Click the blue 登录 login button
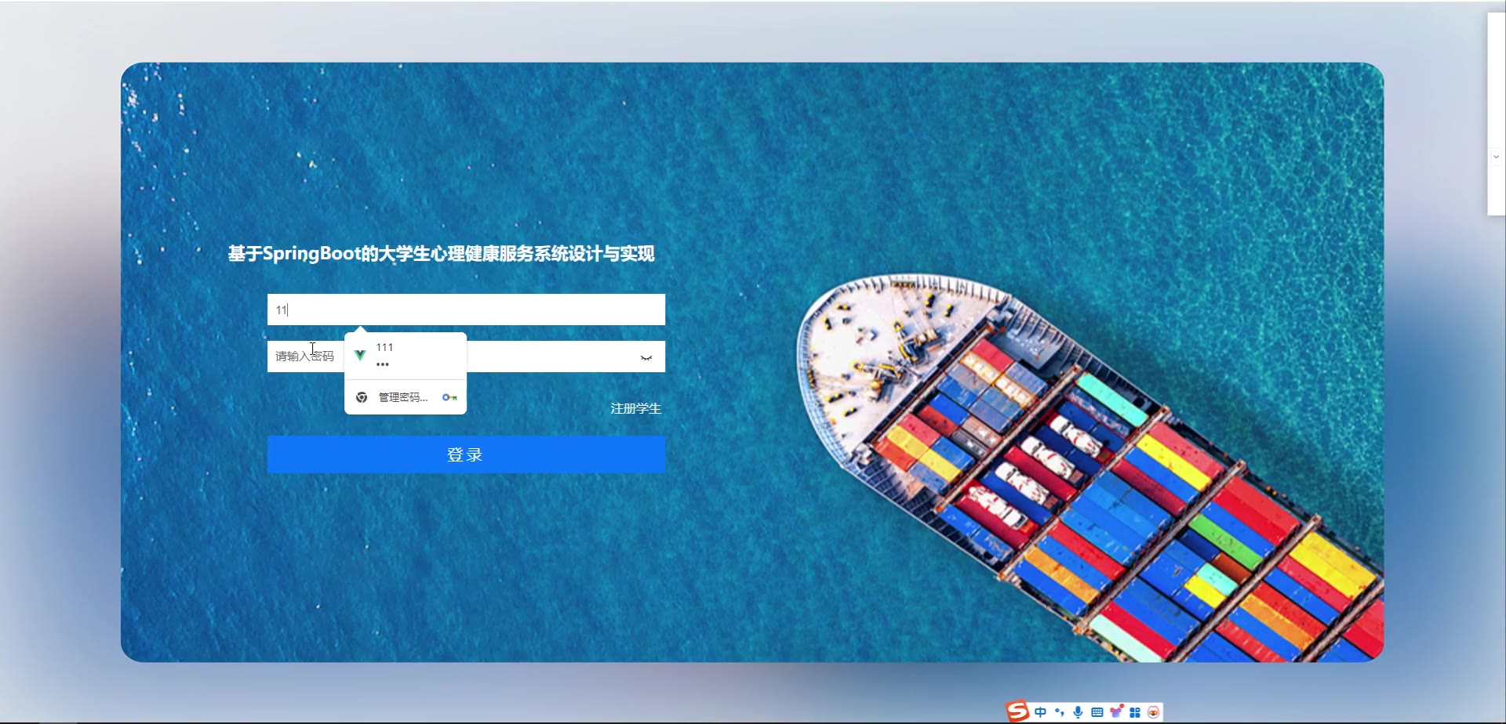1506x724 pixels. 466,454
